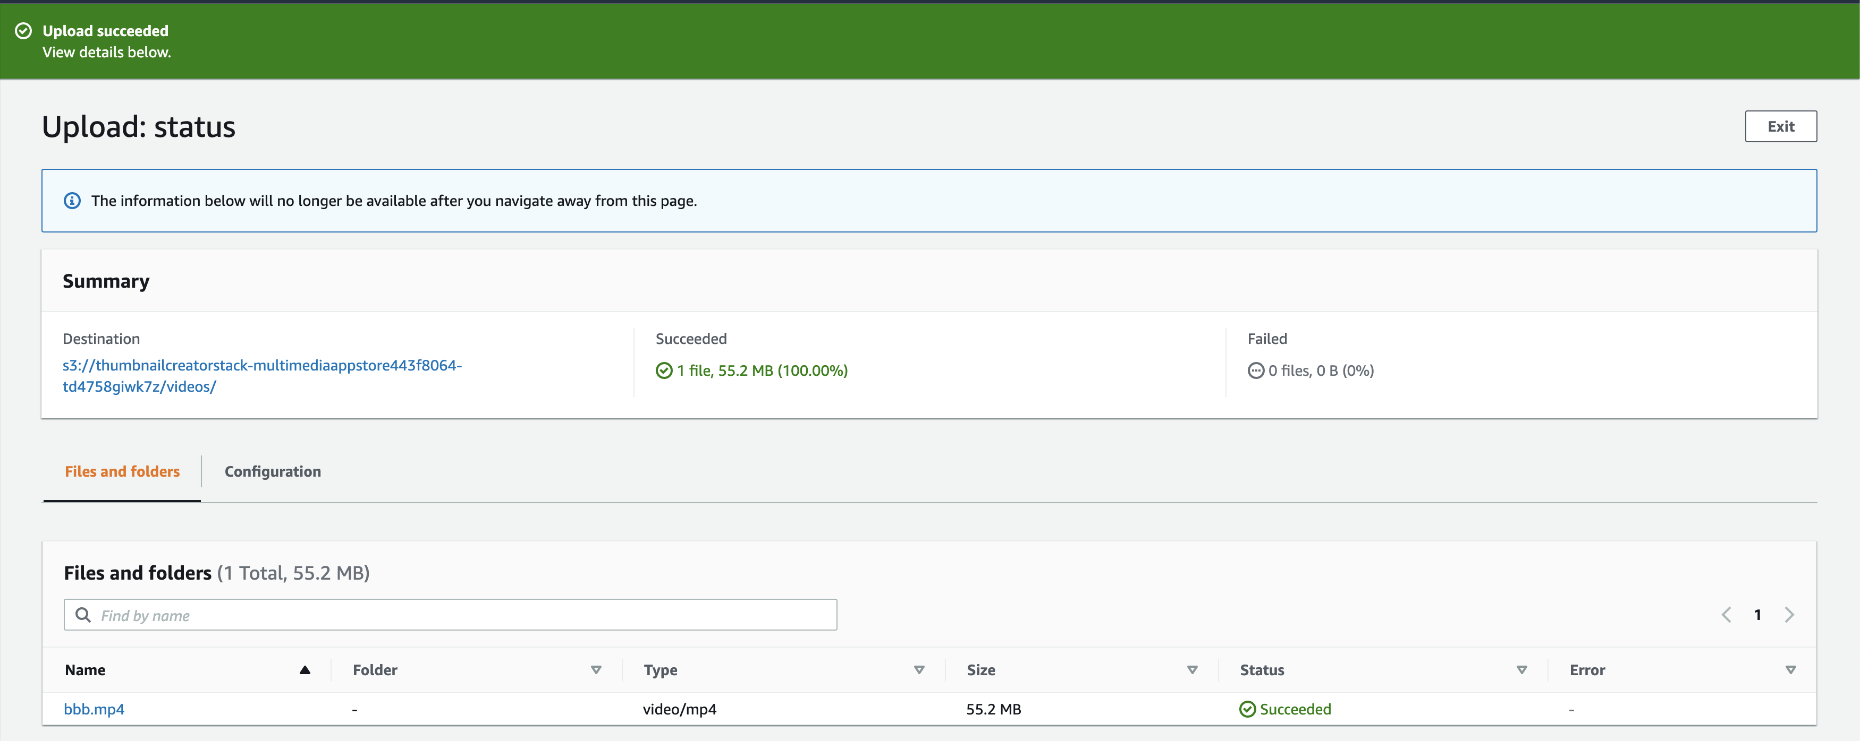
Task: Click the search magnifier icon
Action: click(84, 615)
